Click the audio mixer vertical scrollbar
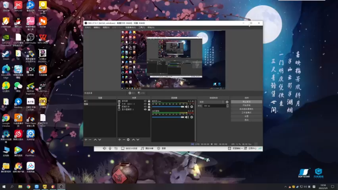The image size is (338, 190). tap(195, 121)
